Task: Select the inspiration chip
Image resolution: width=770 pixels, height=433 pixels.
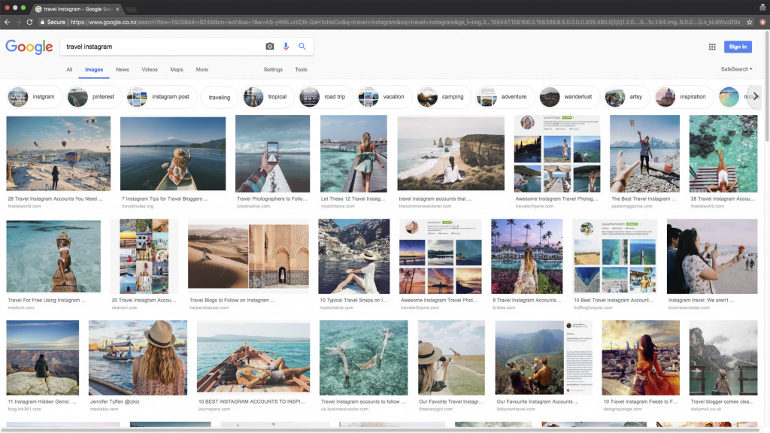Action: (684, 97)
